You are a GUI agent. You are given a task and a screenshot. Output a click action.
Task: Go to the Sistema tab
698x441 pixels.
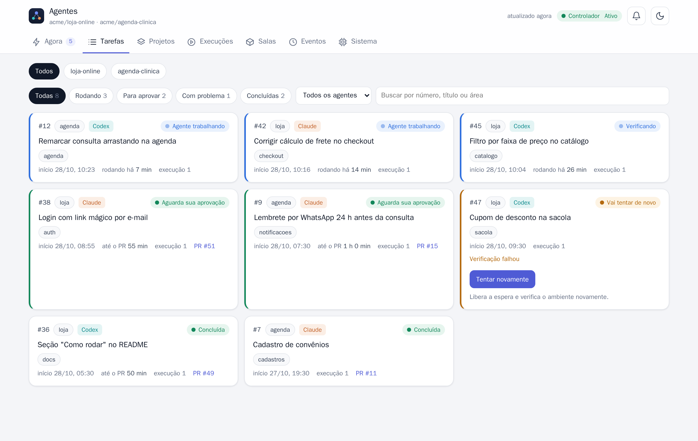tap(358, 42)
